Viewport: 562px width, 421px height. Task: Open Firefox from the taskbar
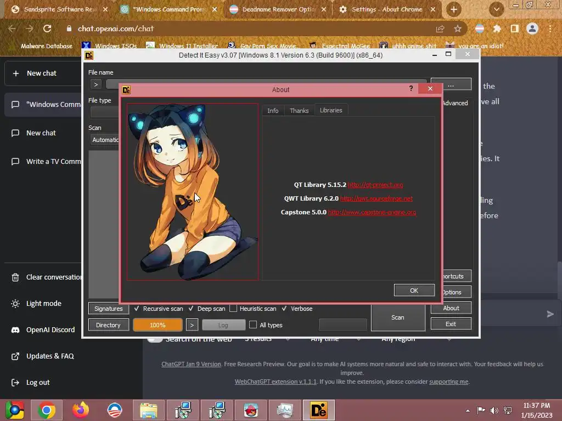coord(81,410)
